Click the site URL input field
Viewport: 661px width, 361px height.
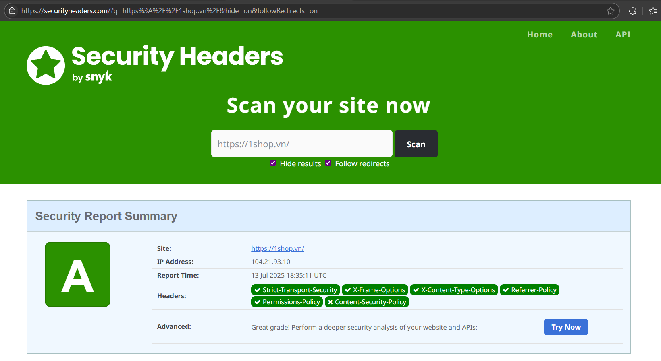[x=301, y=144]
